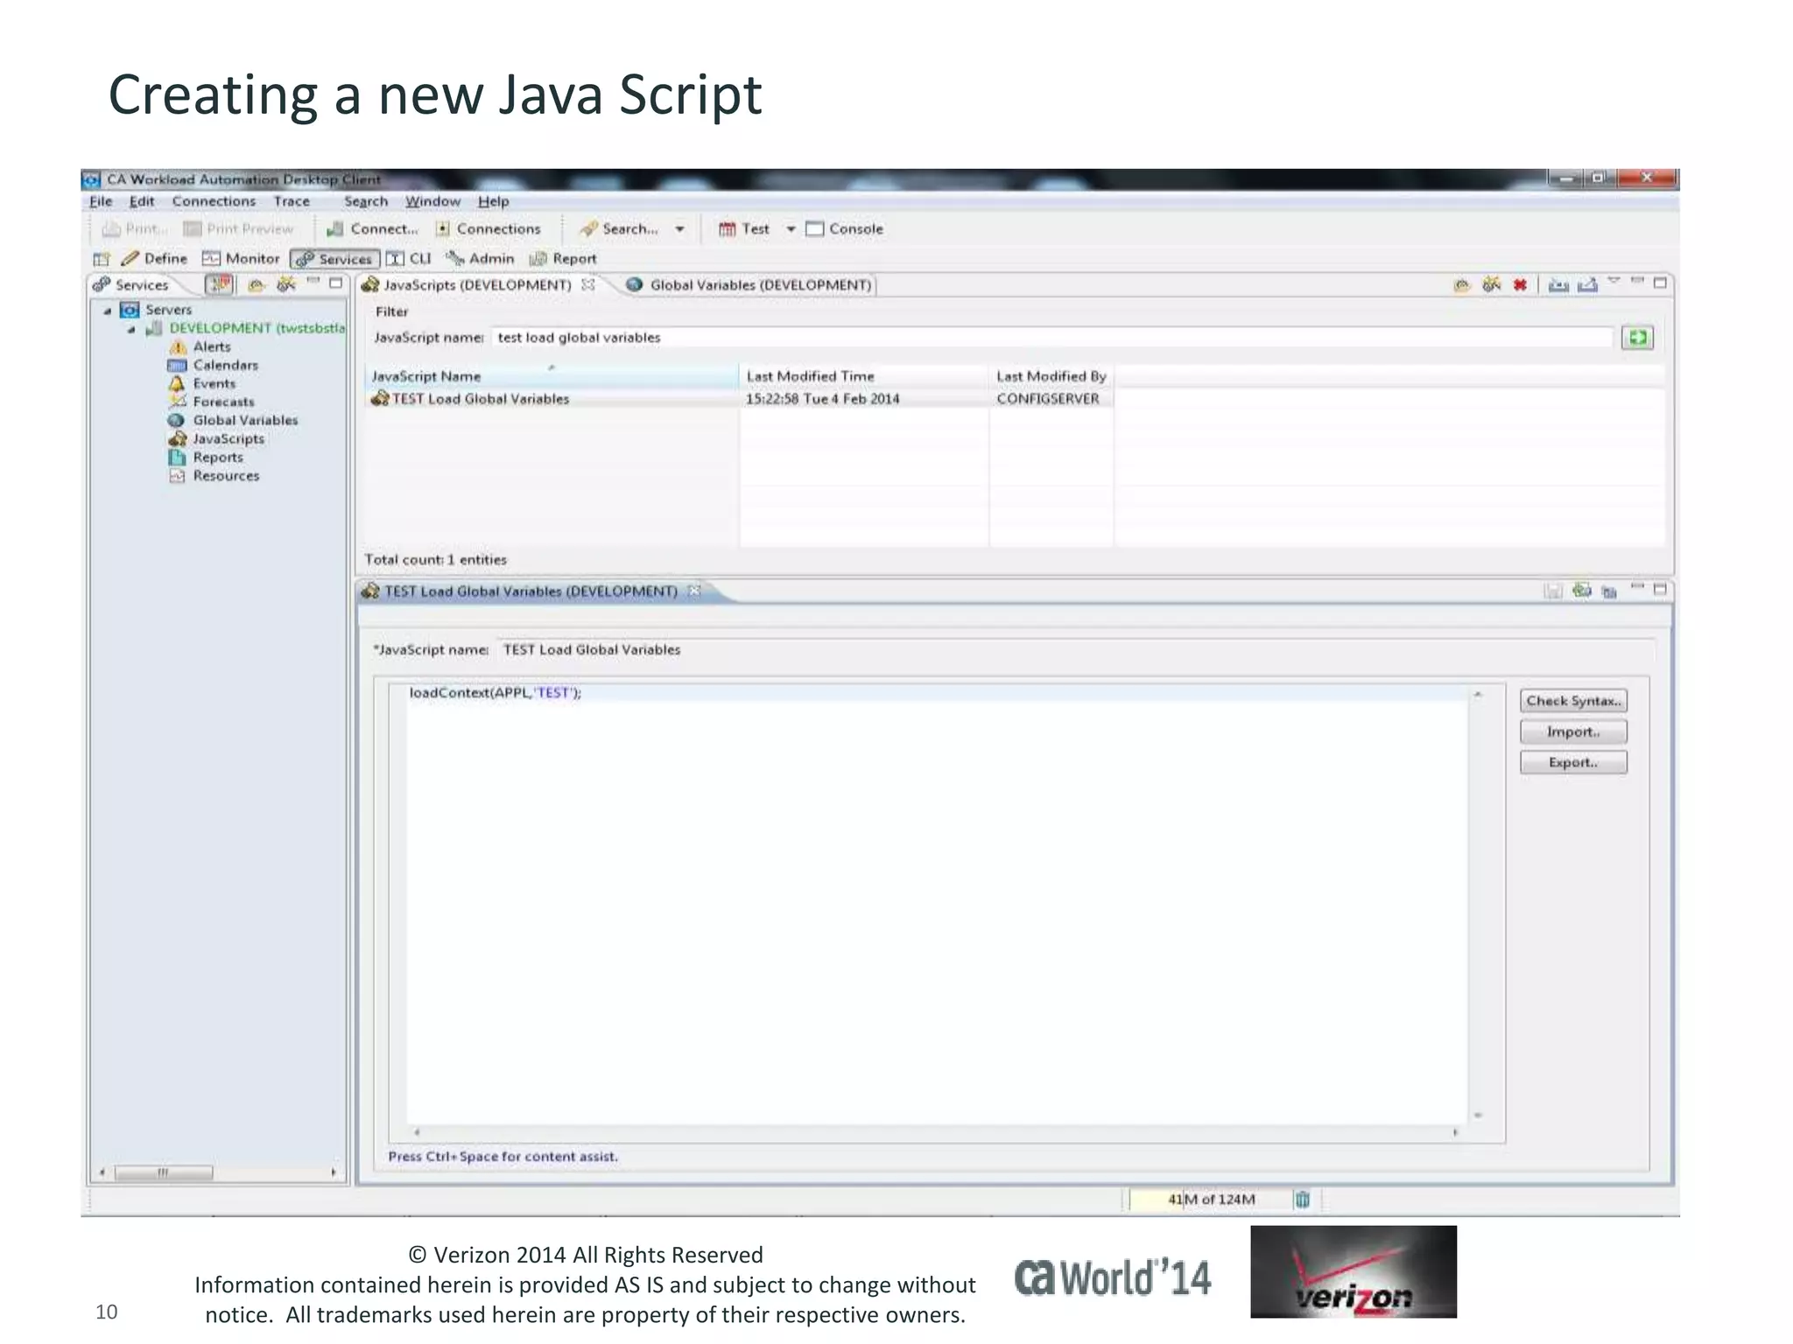1793x1344 pixels.
Task: Select the Services perspective button
Action: [334, 259]
